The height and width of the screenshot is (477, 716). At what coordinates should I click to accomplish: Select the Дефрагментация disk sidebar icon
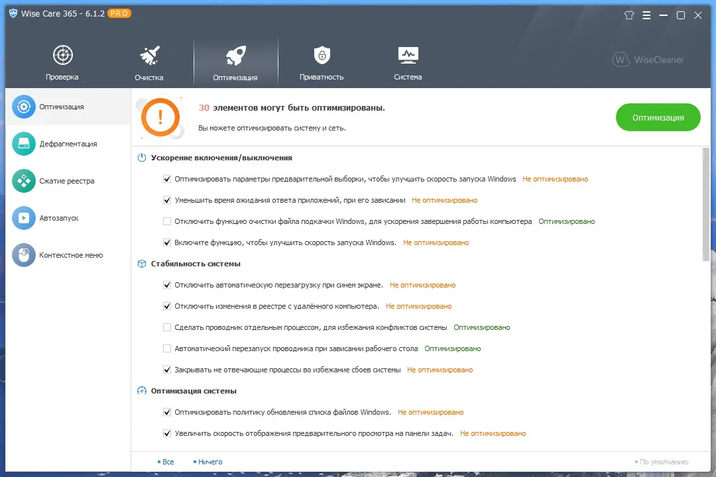(24, 144)
